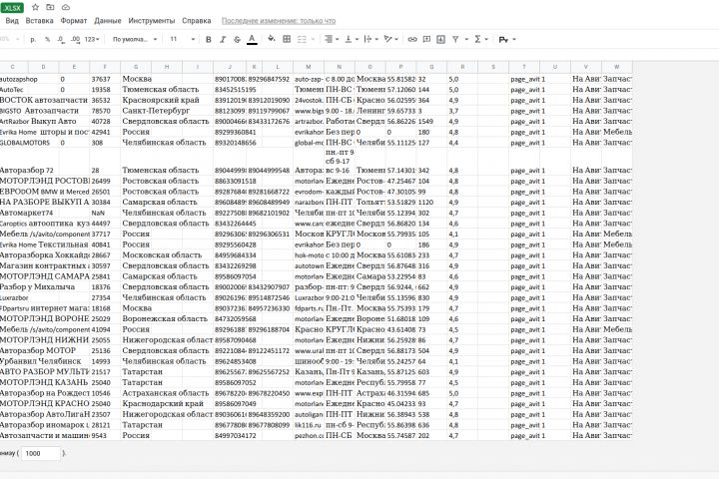Click the merge cells icon
The image size is (719, 479).
click(302, 40)
